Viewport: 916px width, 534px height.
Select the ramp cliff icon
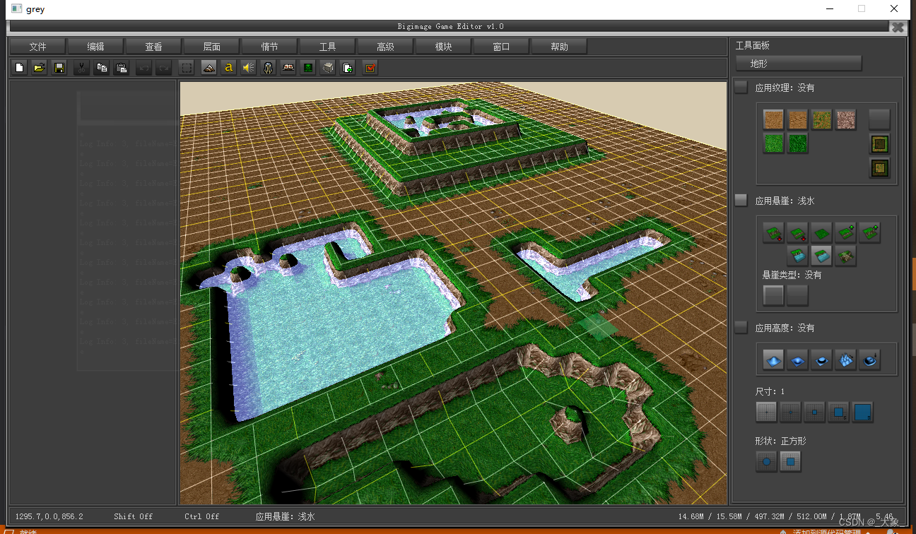point(845,256)
